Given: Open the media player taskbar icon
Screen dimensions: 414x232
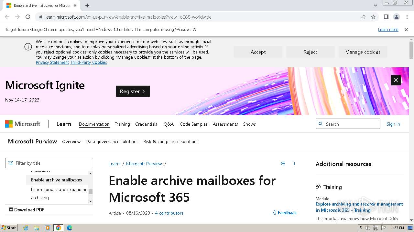Looking at the screenshot, I should coord(48,228).
